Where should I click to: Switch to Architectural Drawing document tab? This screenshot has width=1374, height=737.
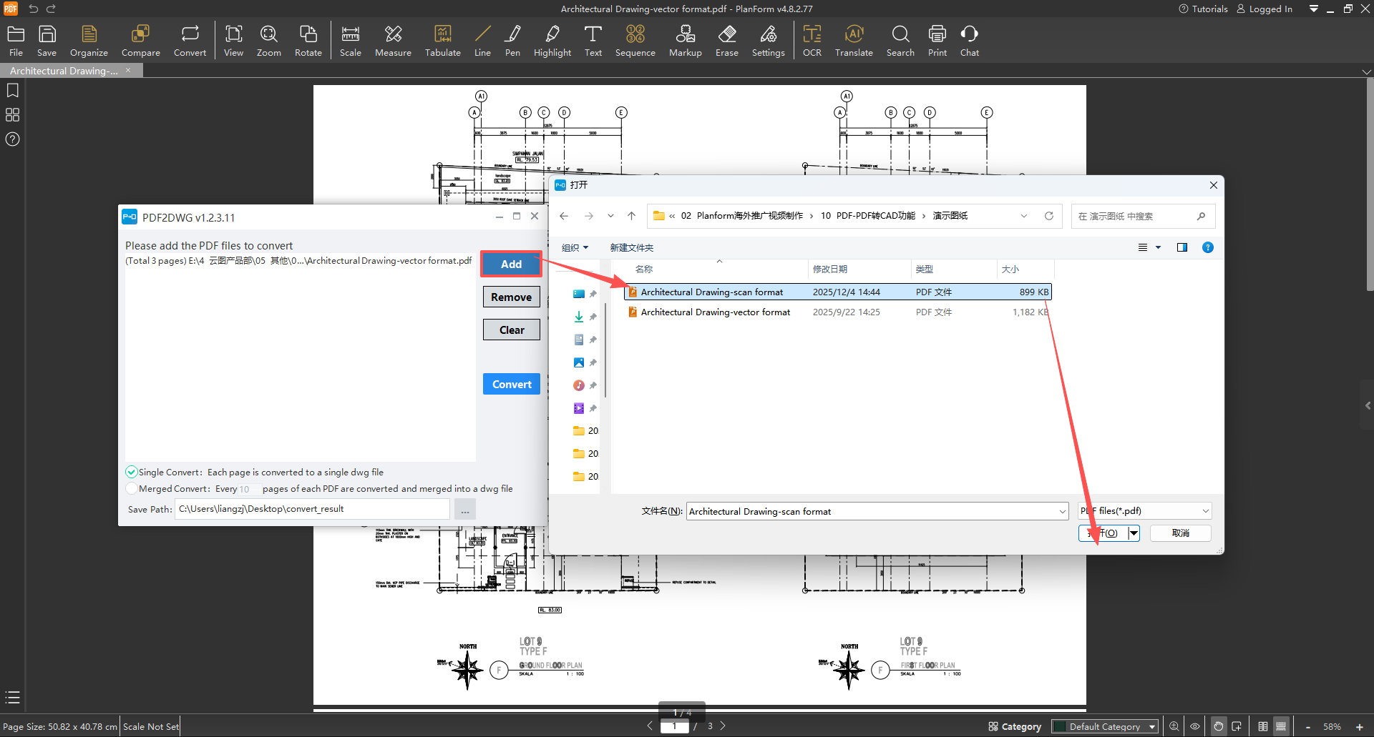coord(64,71)
